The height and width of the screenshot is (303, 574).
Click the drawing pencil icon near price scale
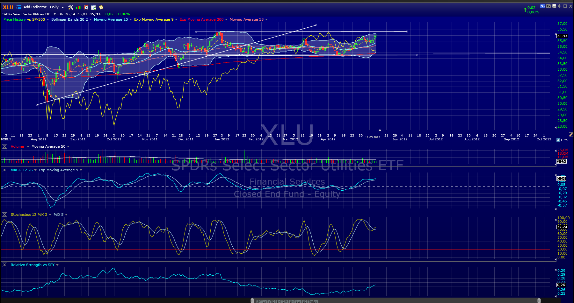pyautogui.click(x=571, y=135)
